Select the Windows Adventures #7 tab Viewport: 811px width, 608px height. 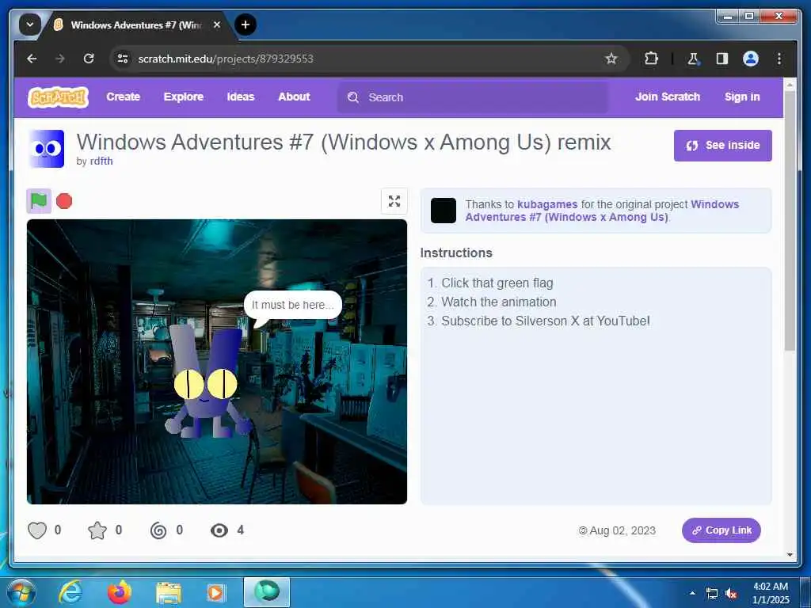135,25
